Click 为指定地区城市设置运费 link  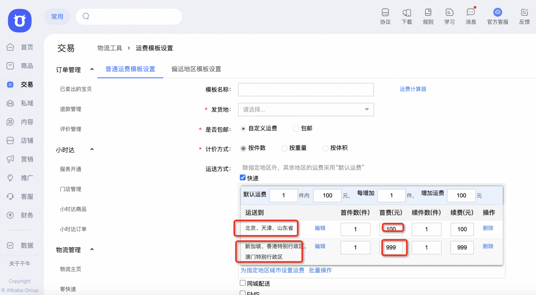tap(272, 270)
